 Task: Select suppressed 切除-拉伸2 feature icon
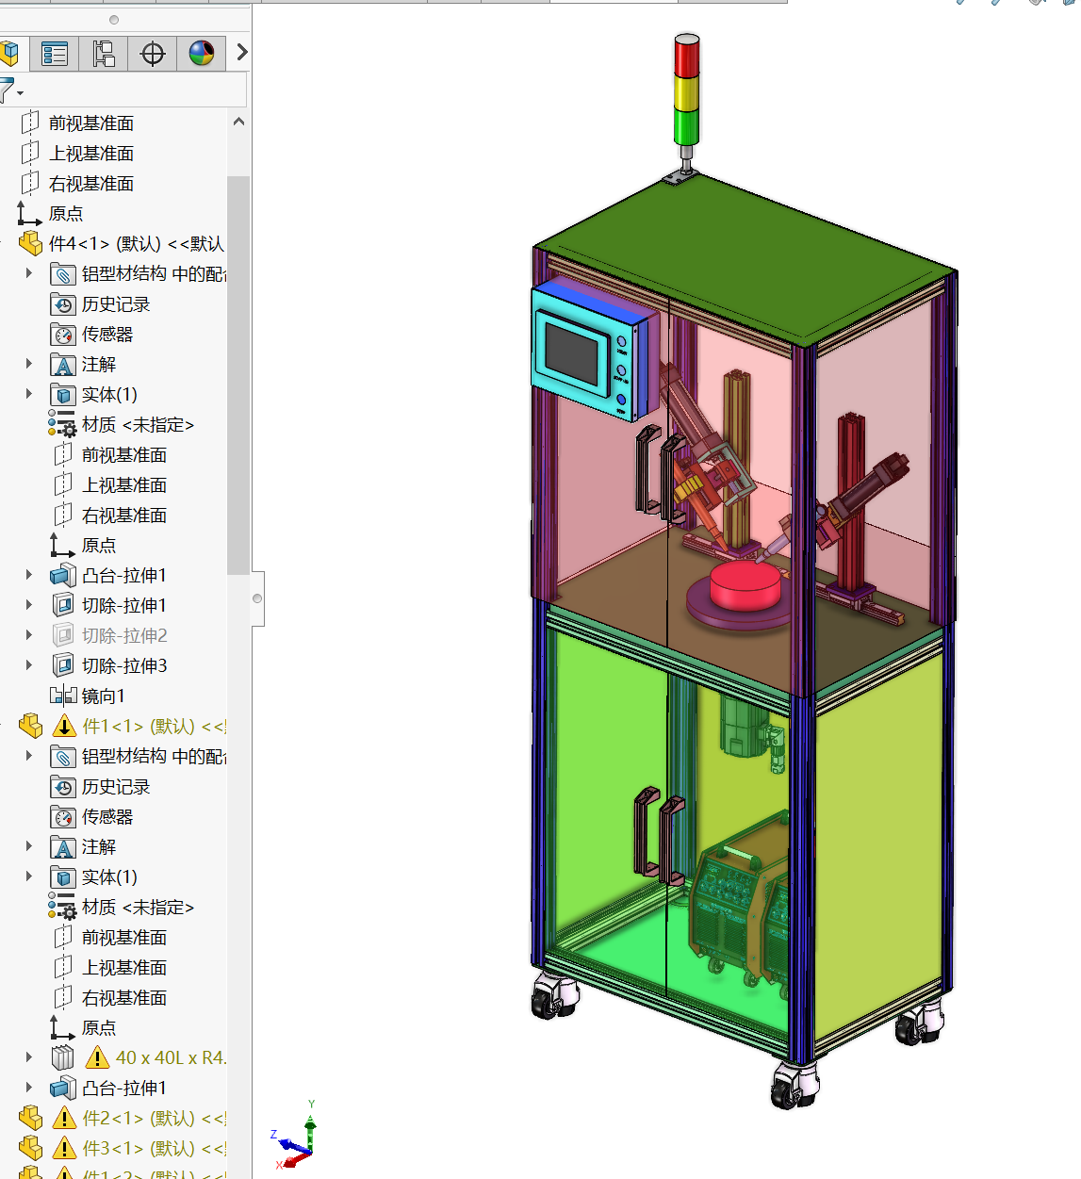63,636
